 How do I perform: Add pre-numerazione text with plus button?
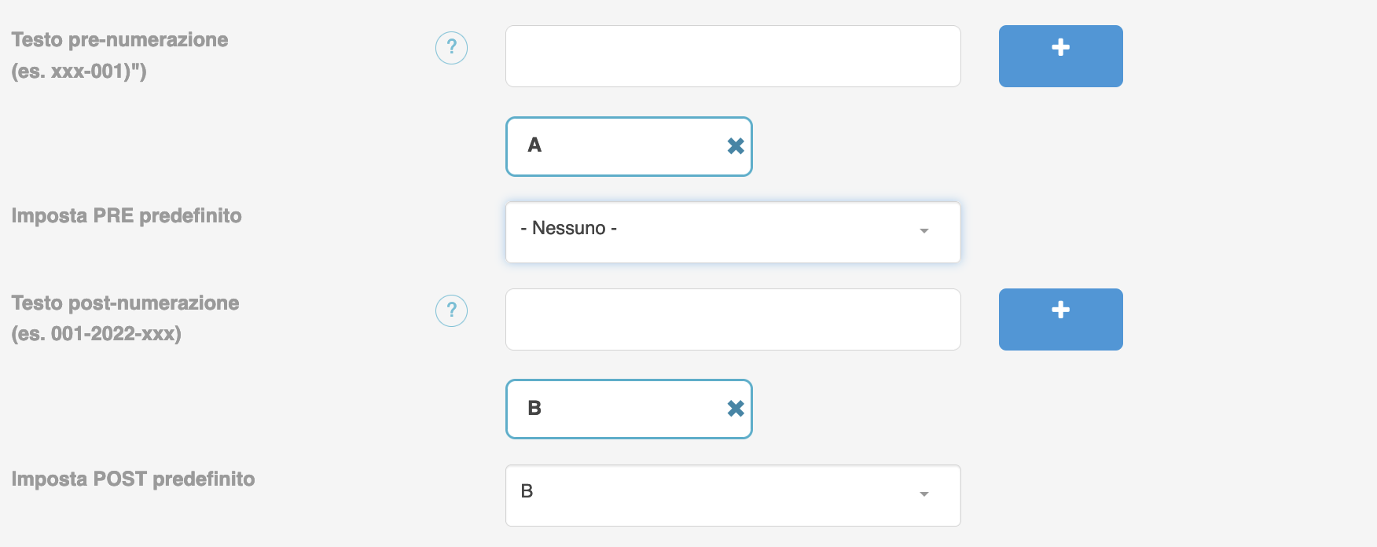(x=1060, y=56)
